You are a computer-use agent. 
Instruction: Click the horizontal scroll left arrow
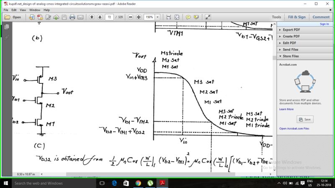click(x=41, y=174)
